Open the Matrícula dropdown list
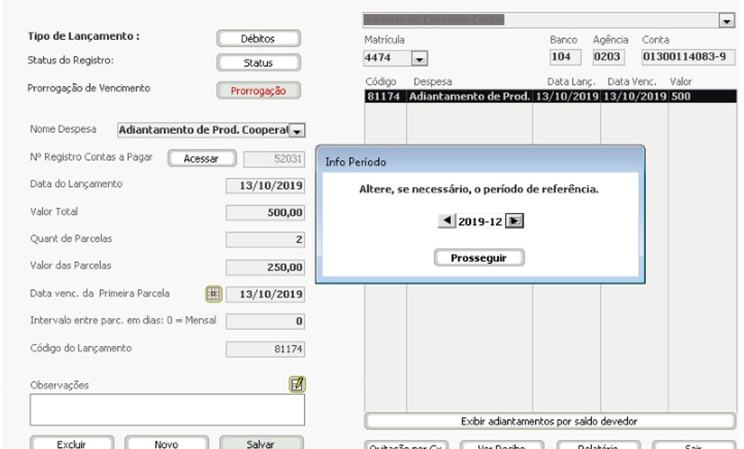 [420, 59]
